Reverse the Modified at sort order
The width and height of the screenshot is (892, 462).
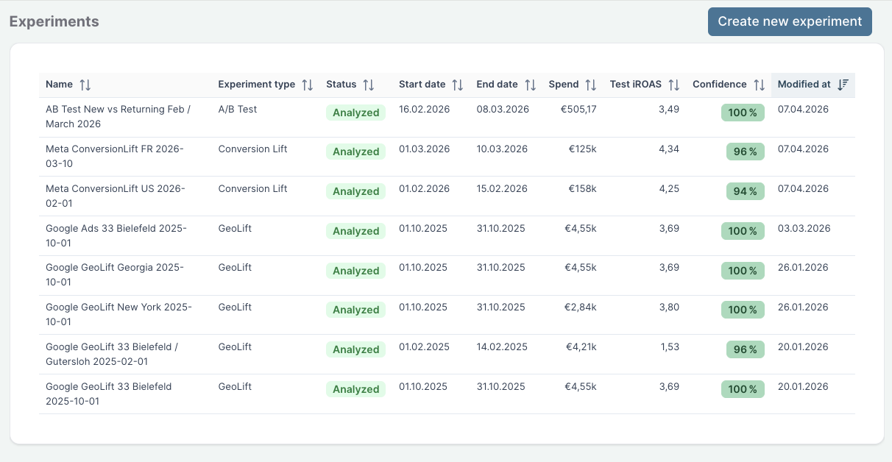(x=842, y=84)
